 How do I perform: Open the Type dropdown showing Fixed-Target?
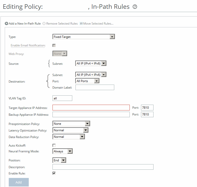click(84, 37)
